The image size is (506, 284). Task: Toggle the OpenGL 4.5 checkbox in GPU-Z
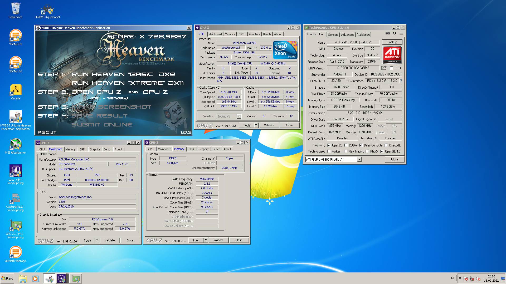(382, 151)
